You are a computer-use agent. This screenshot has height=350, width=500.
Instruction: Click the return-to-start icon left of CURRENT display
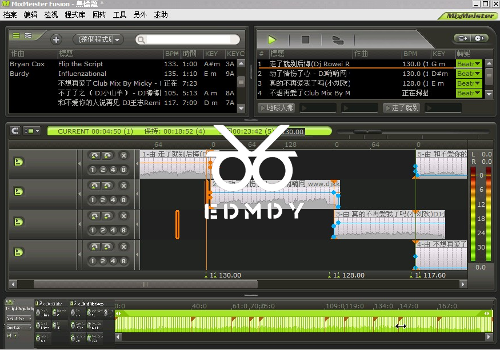point(15,131)
